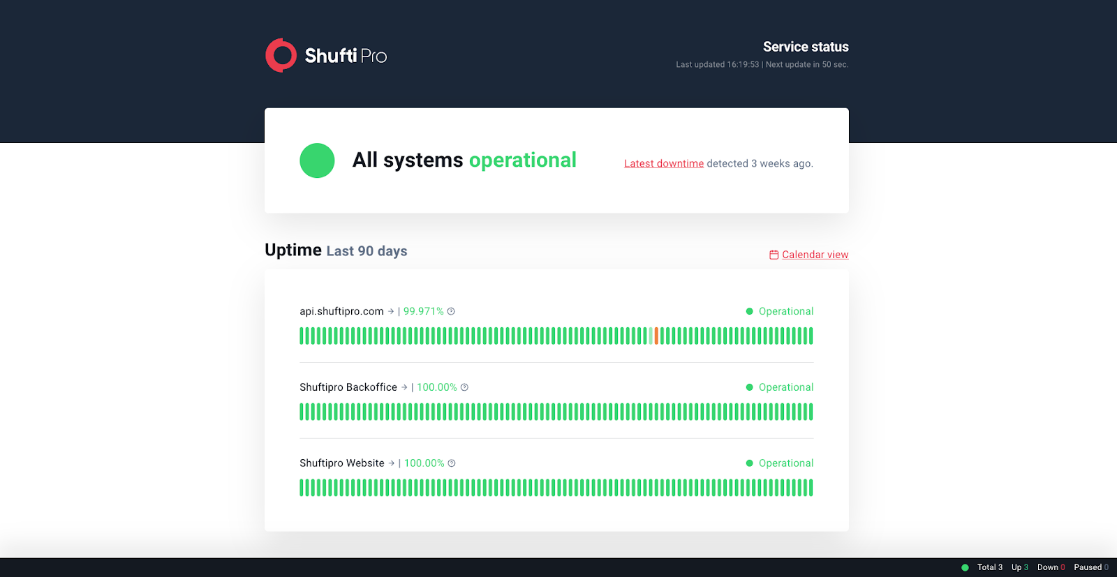Click the arrow next to api.shuftipro.com
This screenshot has width=1117, height=577.
pyautogui.click(x=391, y=311)
